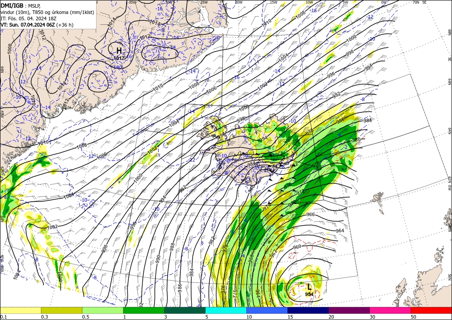Click the 'VT: Sun. 07.04.2024 06Z (+36 h)' line

coord(37,25)
